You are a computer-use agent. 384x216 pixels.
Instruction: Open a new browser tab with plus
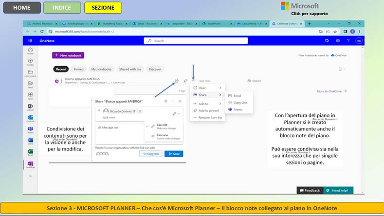pos(310,23)
